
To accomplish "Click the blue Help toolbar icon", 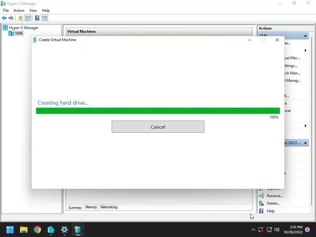I will coord(37,18).
